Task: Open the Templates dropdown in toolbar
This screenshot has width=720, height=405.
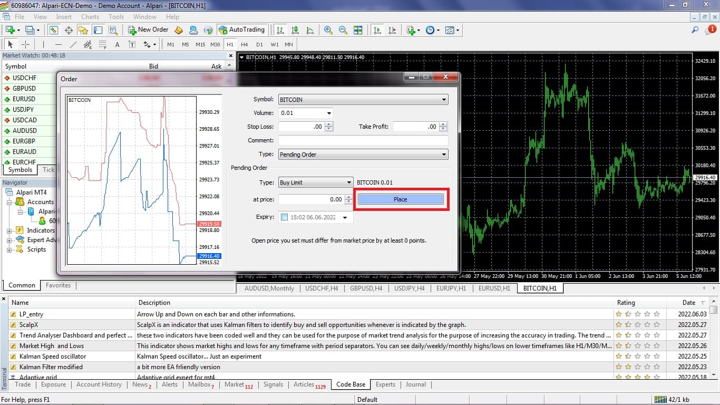Action: tap(452, 30)
